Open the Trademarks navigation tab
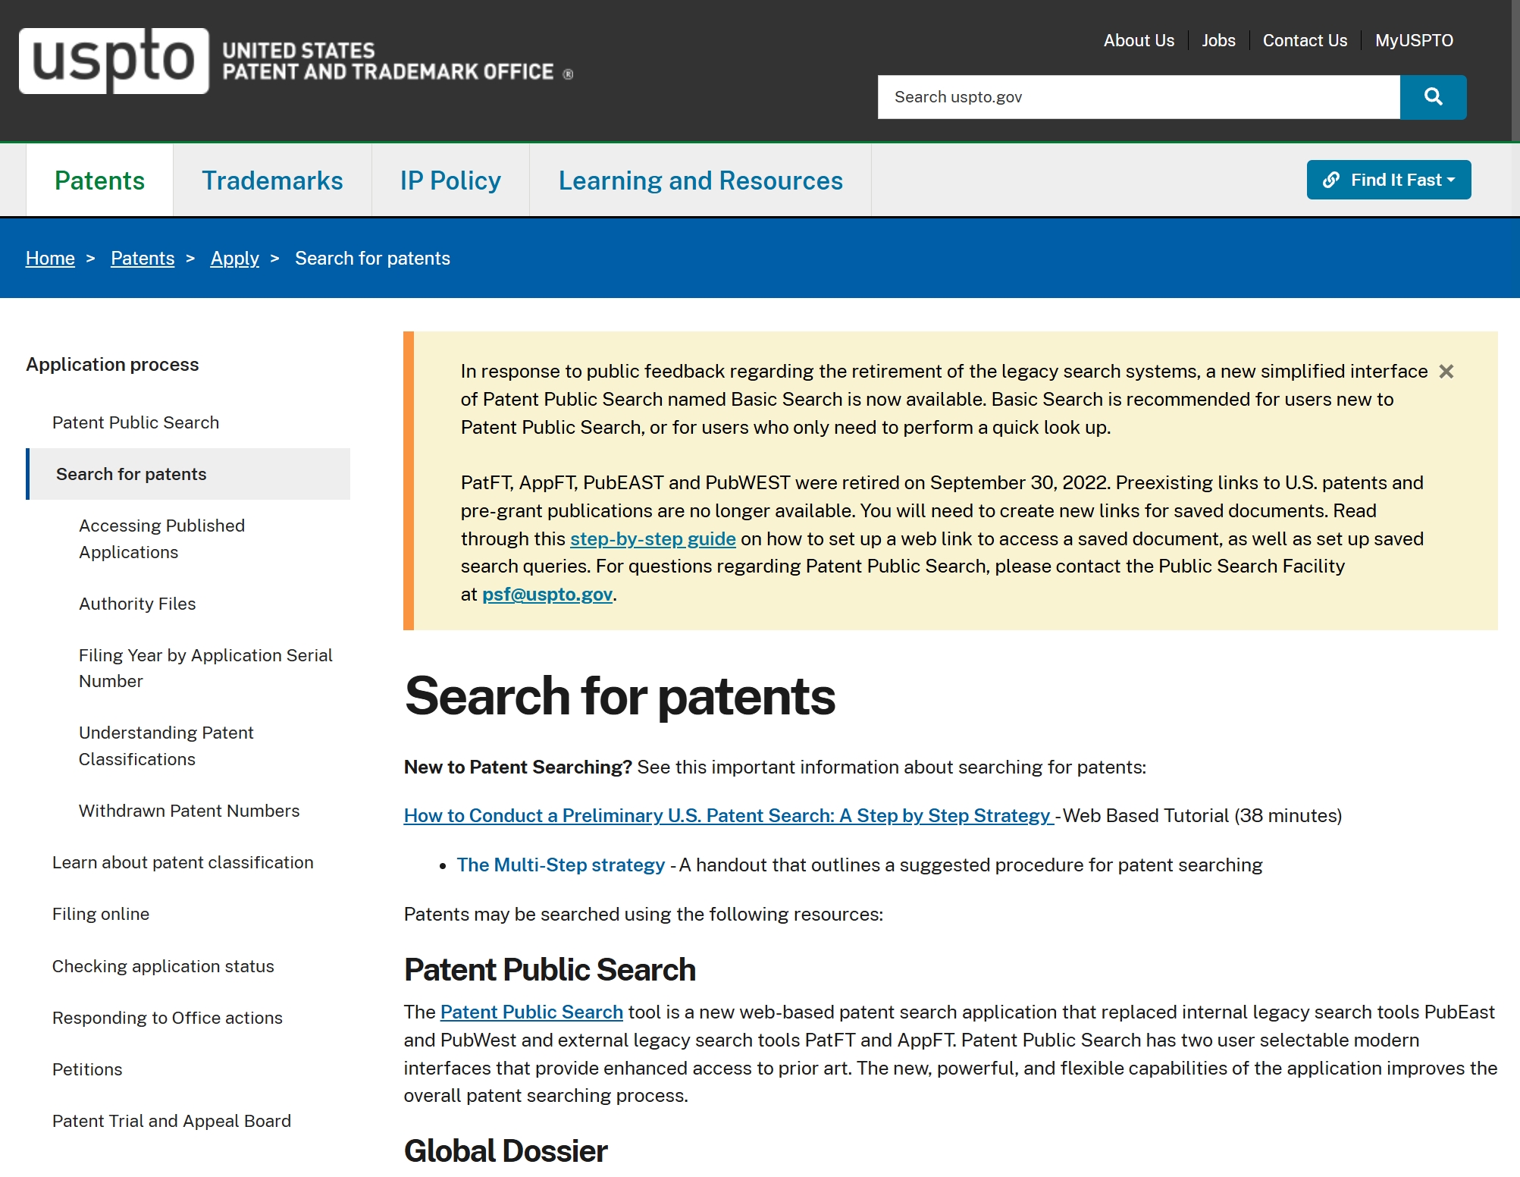Image resolution: width=1520 pixels, height=1177 pixels. (x=272, y=181)
